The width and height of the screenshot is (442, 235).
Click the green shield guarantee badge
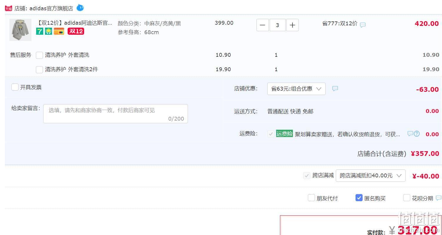pyautogui.click(x=49, y=31)
